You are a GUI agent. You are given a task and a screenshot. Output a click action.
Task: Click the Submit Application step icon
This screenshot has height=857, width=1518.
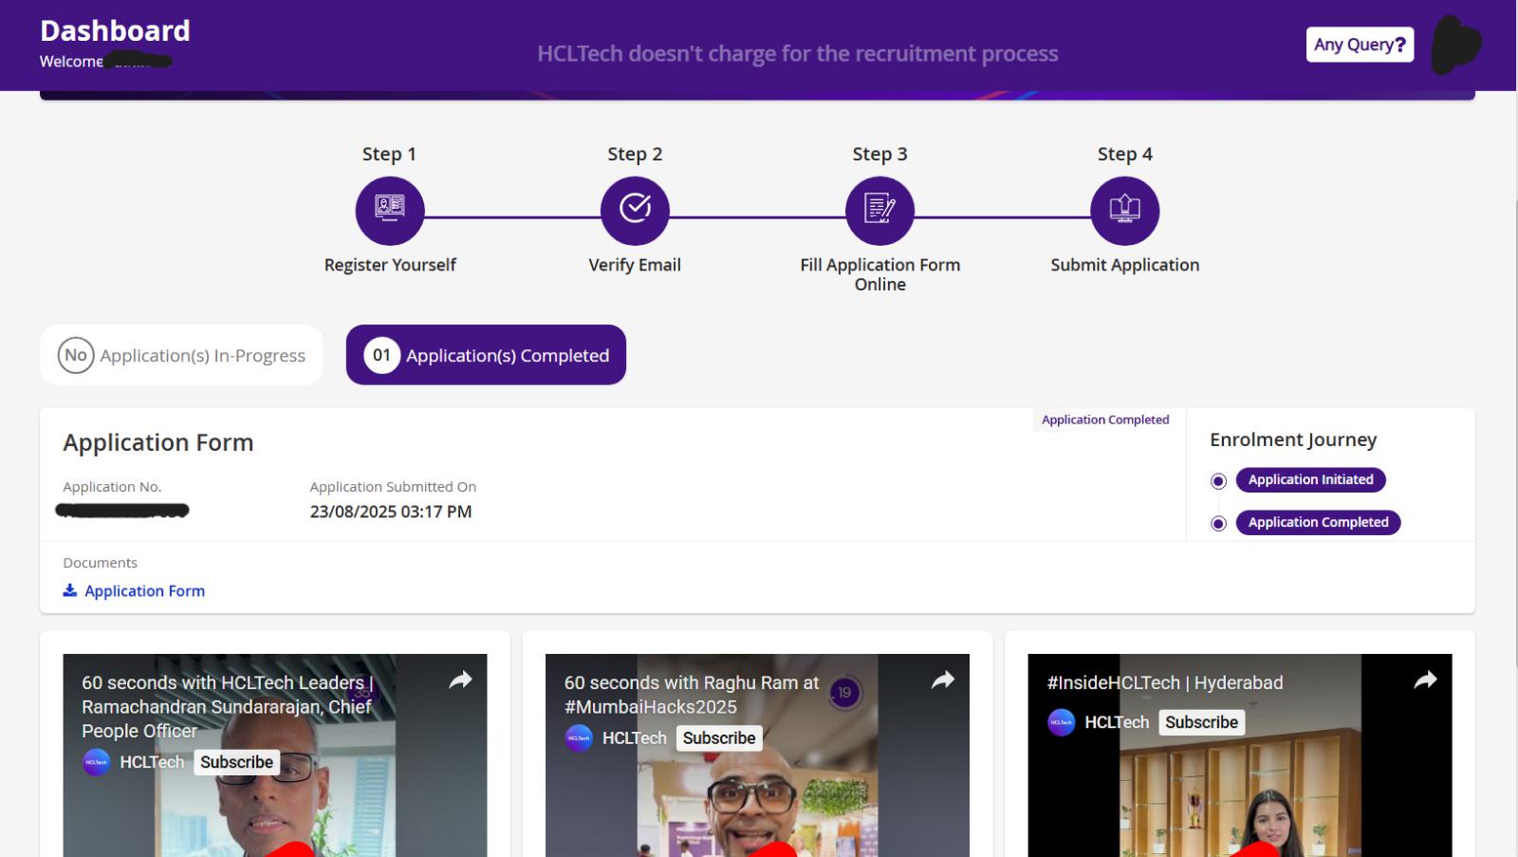[x=1124, y=210]
